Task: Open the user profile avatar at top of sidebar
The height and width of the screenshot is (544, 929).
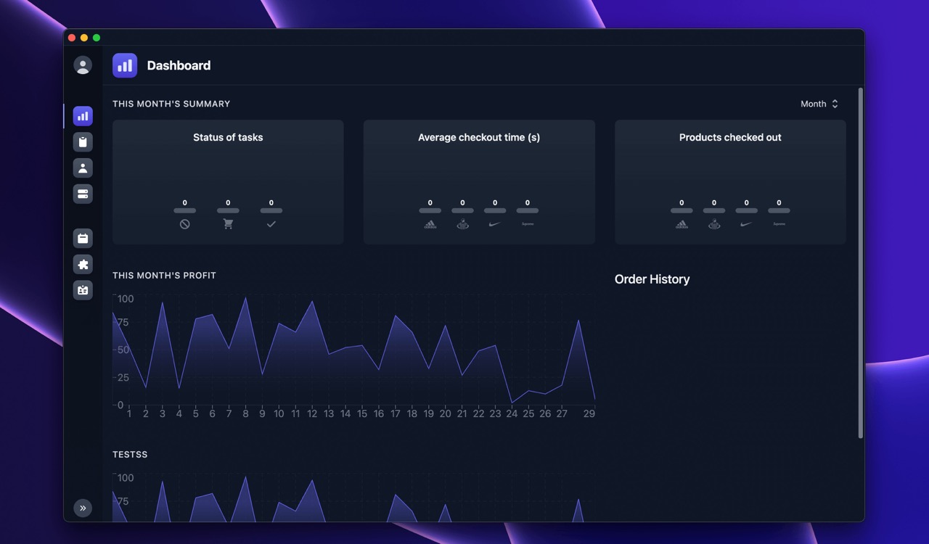Action: (x=82, y=65)
